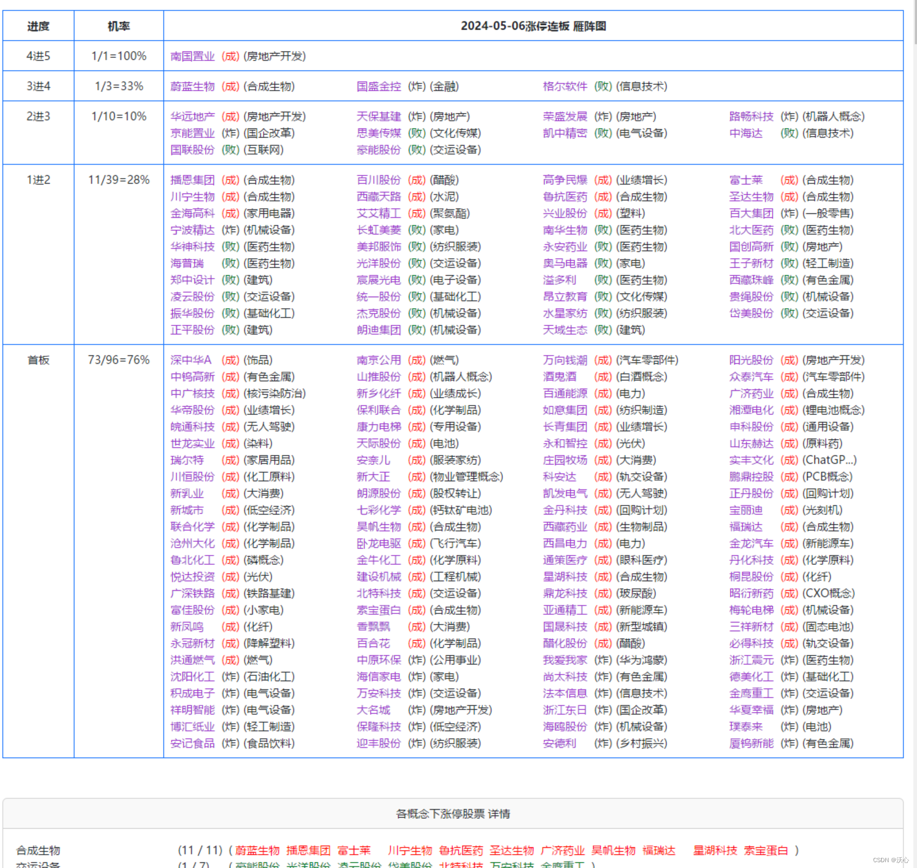Click 荣盛发展 stock name
Viewport: 917px width, 868px height.
(565, 116)
